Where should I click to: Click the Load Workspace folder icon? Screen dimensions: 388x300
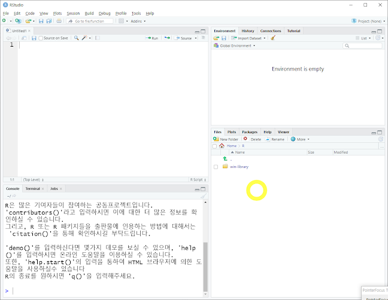(216, 38)
